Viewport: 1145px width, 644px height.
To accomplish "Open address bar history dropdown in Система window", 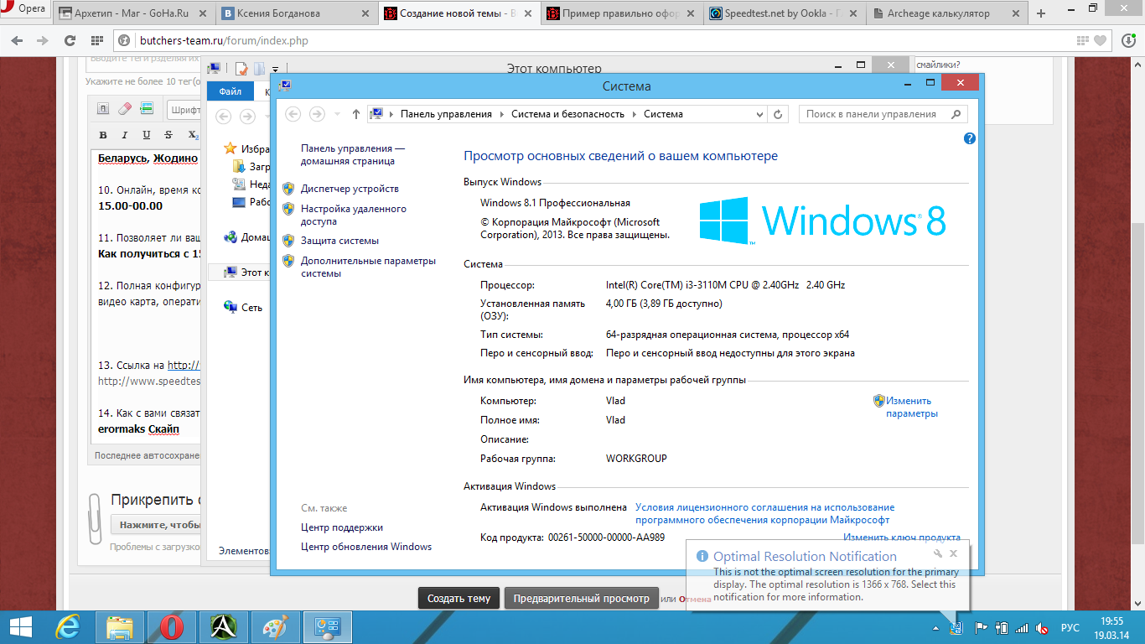I will pos(759,114).
